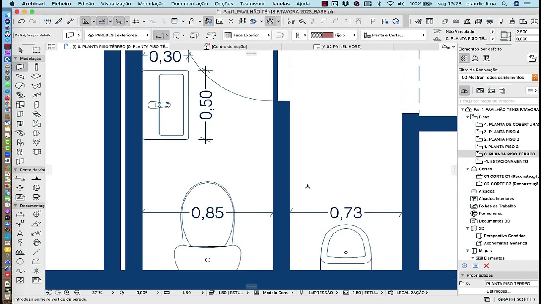Toggle the trace reference button
Image resolution: width=541 pixels, height=304 pixels.
click(x=175, y=22)
